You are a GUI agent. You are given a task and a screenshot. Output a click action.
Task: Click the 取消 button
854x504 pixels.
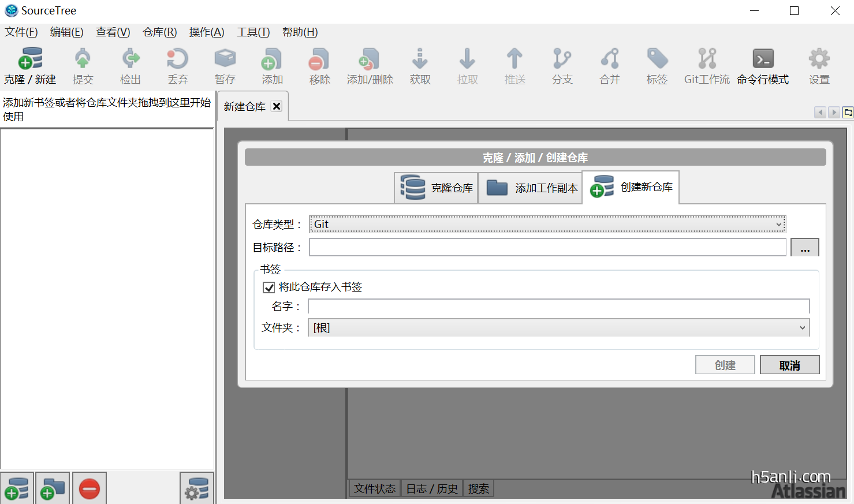[790, 365]
